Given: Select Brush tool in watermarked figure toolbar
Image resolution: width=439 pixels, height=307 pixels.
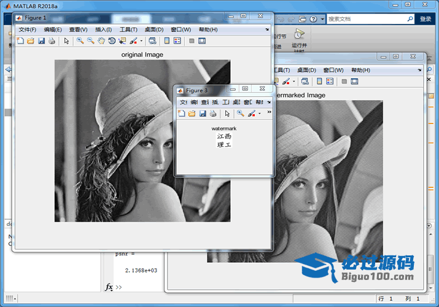Looking at the screenshot, I should click(286, 82).
